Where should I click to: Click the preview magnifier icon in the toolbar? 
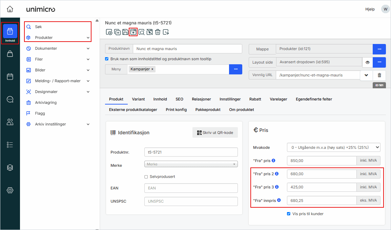click(142, 32)
